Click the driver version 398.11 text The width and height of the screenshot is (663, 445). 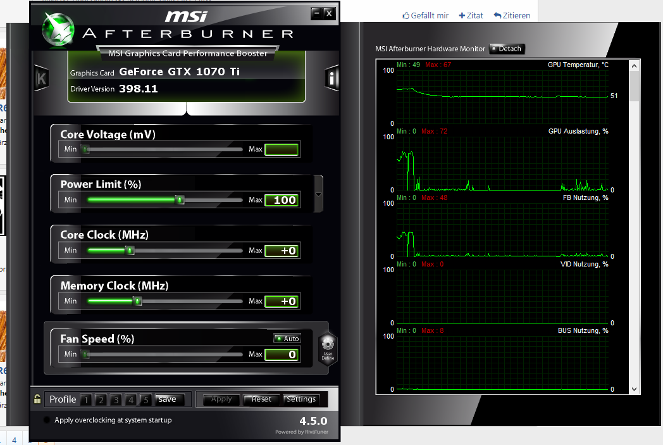pos(139,89)
